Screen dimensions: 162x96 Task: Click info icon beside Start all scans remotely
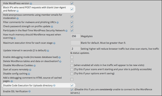point(30,70)
